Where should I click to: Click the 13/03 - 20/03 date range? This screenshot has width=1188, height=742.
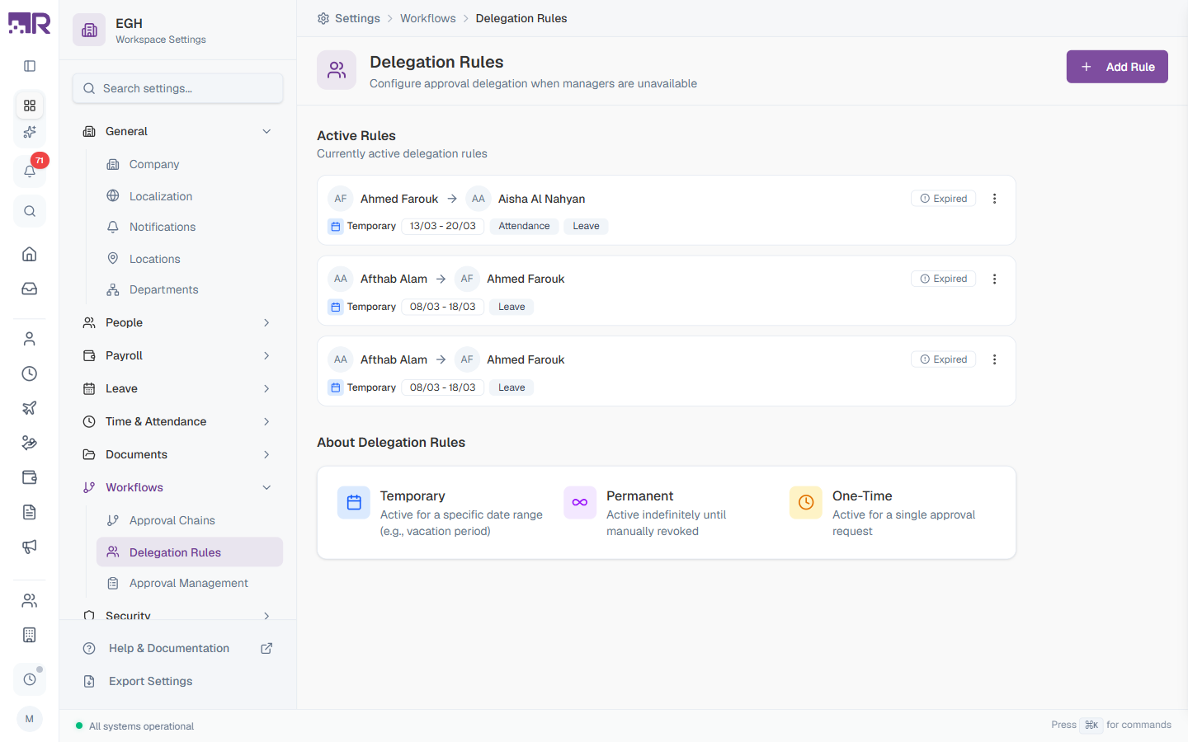point(442,226)
